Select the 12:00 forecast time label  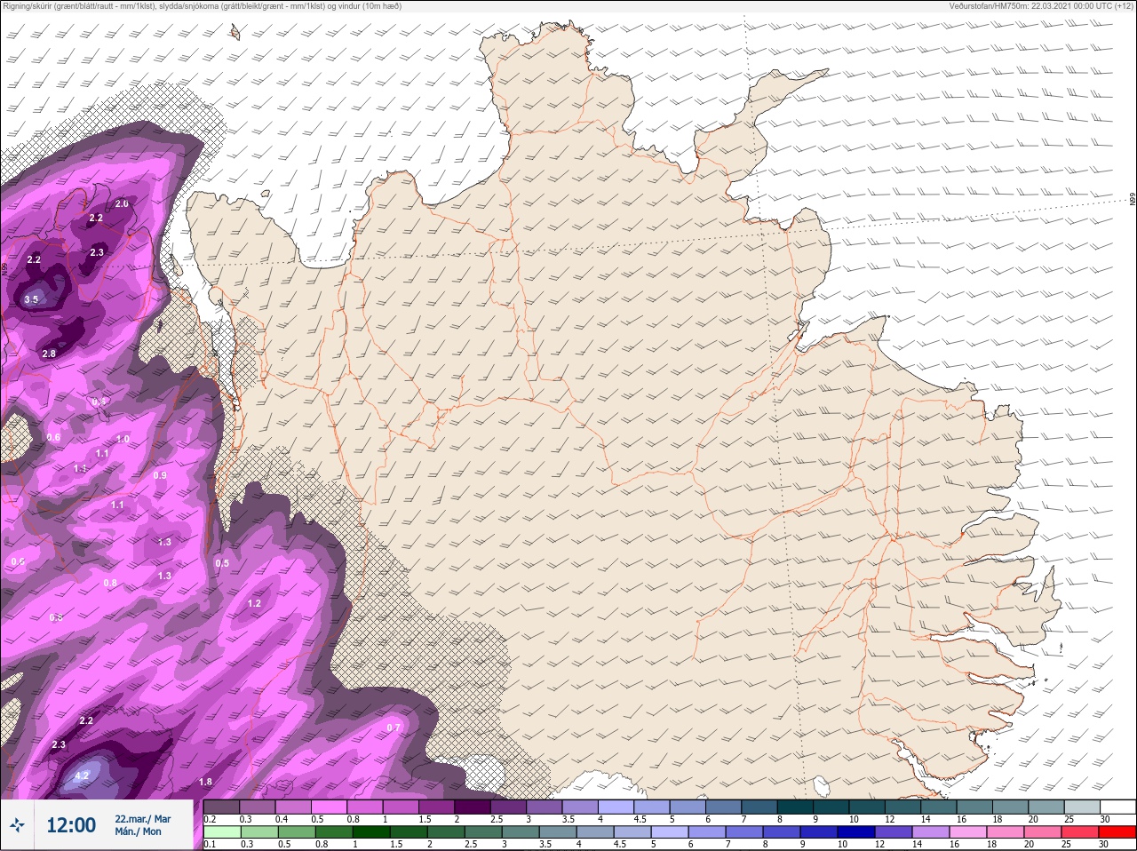click(71, 826)
